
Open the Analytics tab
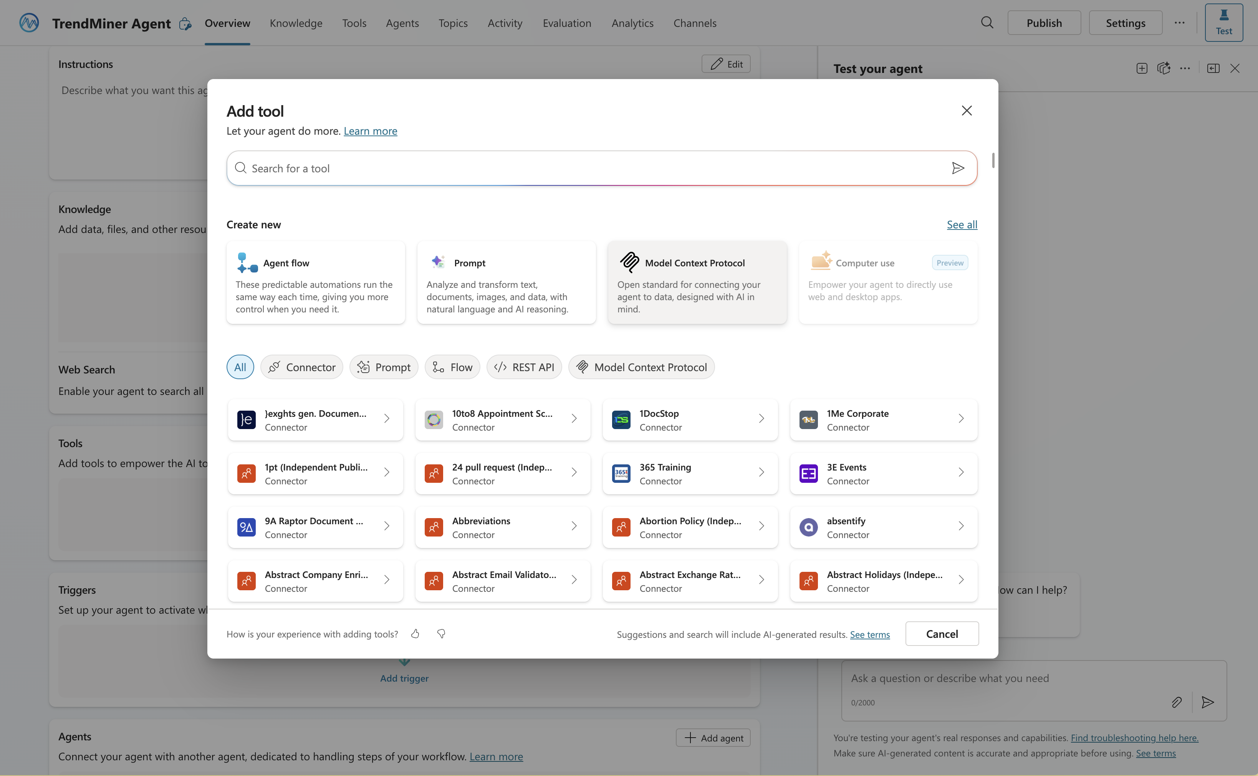(632, 23)
